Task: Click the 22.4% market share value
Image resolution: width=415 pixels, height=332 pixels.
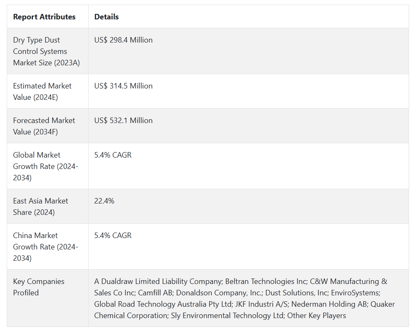Action: pyautogui.click(x=104, y=201)
